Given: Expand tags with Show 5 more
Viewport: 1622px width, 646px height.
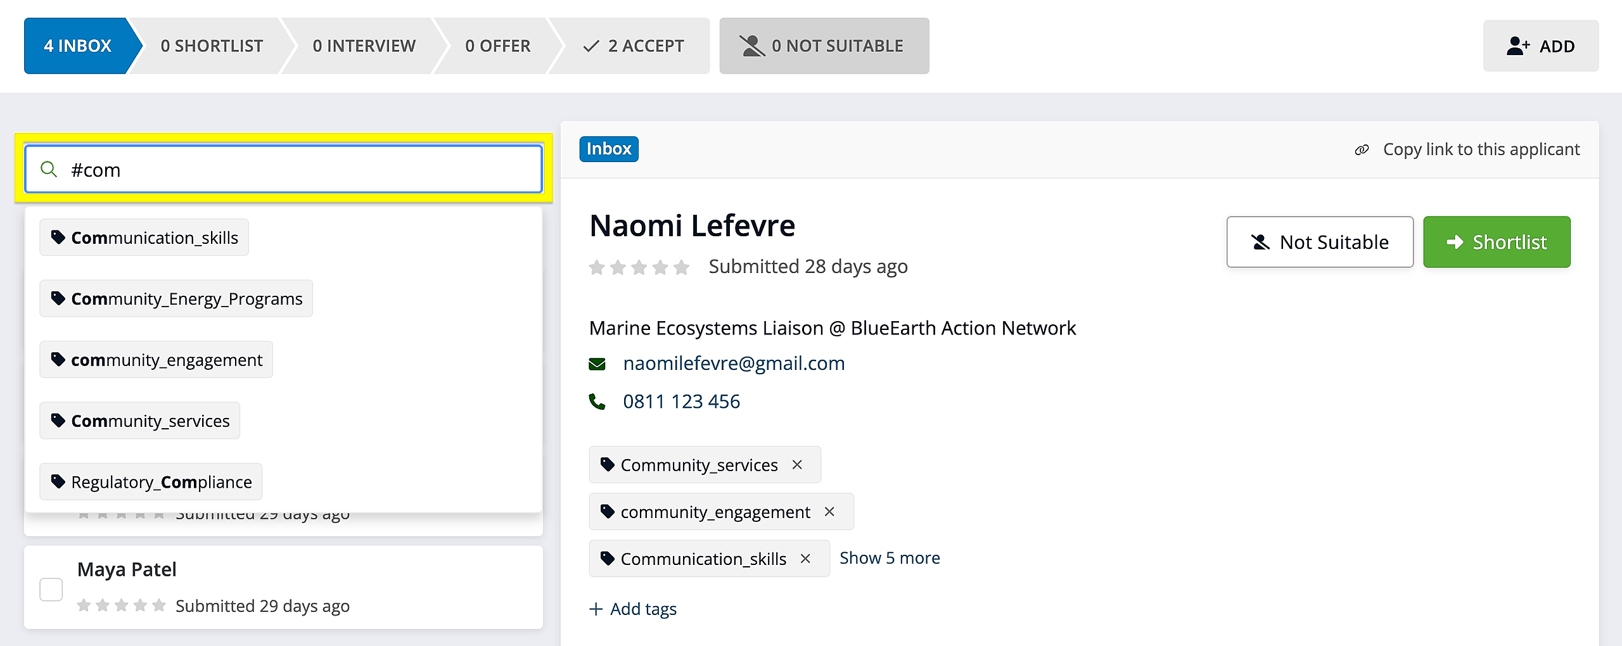Looking at the screenshot, I should point(889,558).
